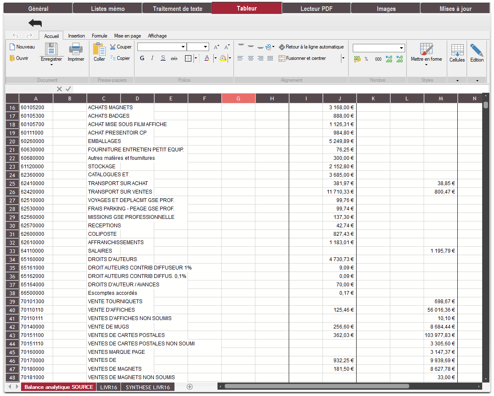Switch to the Listes mémo tab

108,8
